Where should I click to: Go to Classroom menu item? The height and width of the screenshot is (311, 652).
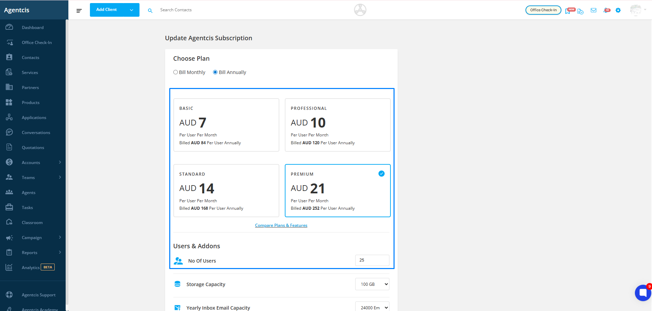point(32,223)
